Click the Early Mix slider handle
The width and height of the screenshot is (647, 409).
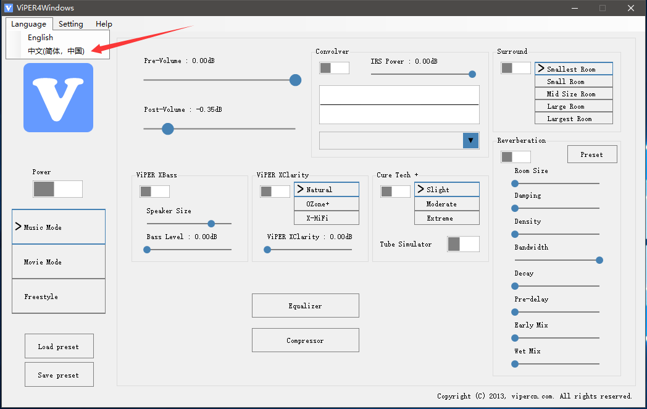click(515, 338)
